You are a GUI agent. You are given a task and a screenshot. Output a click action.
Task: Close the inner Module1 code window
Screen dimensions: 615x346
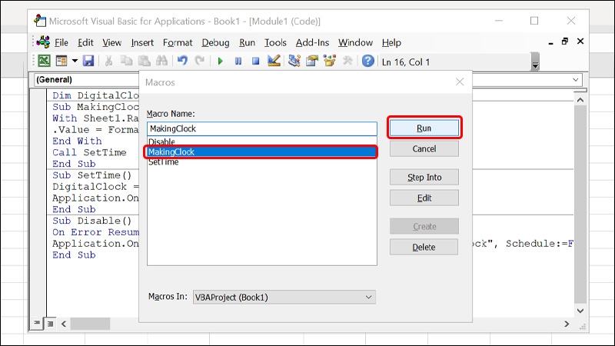click(x=580, y=42)
